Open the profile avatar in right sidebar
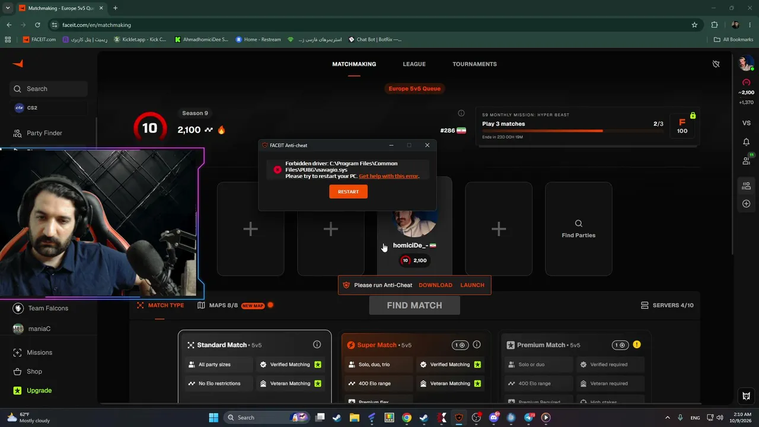 (746, 63)
